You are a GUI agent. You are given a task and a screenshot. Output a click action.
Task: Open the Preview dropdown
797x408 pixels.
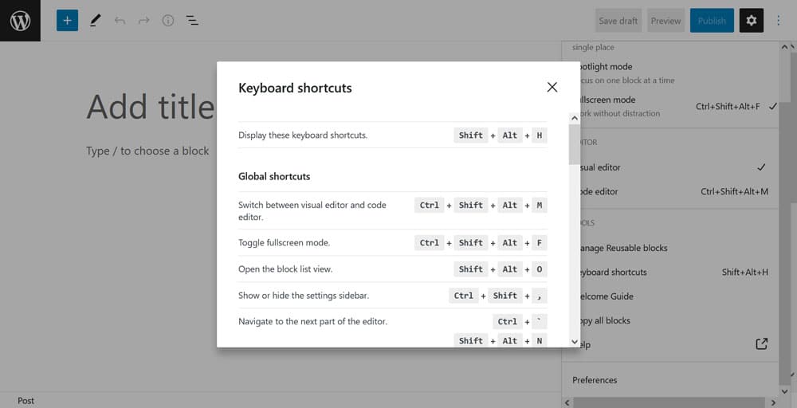[x=665, y=21]
